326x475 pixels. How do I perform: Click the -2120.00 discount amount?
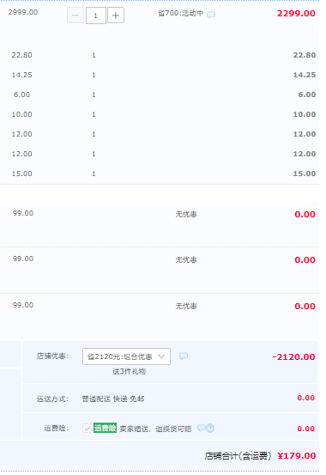(x=293, y=356)
